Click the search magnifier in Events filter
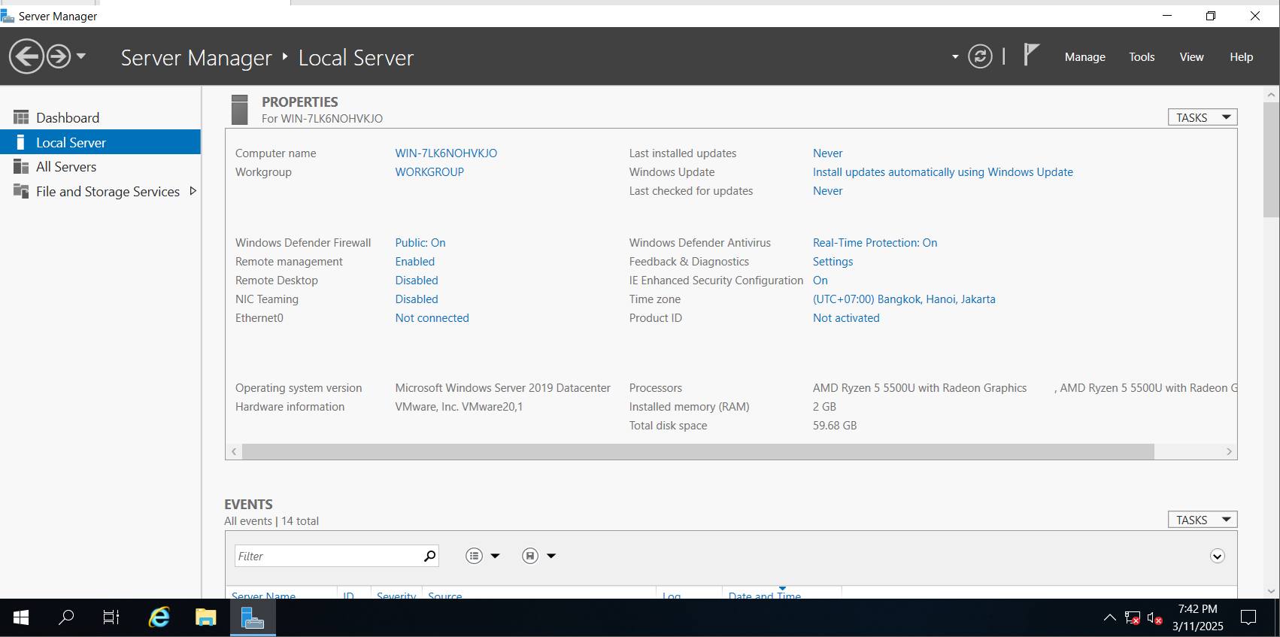The width and height of the screenshot is (1280, 637). click(429, 556)
